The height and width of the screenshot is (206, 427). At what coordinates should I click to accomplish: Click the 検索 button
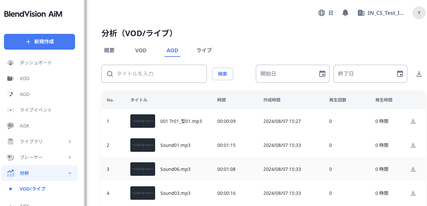(222, 74)
